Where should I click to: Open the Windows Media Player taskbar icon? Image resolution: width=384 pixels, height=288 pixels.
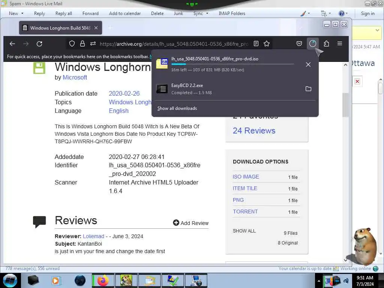[x=55, y=280]
